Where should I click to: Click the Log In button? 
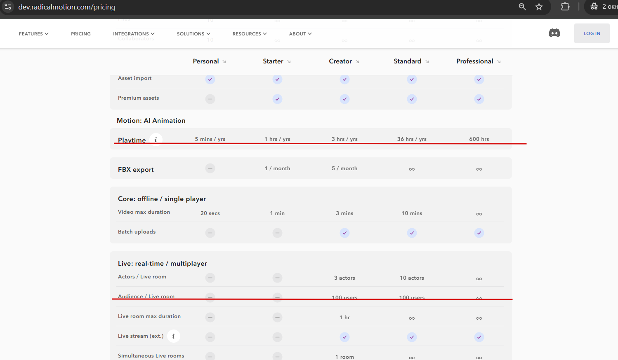(592, 33)
